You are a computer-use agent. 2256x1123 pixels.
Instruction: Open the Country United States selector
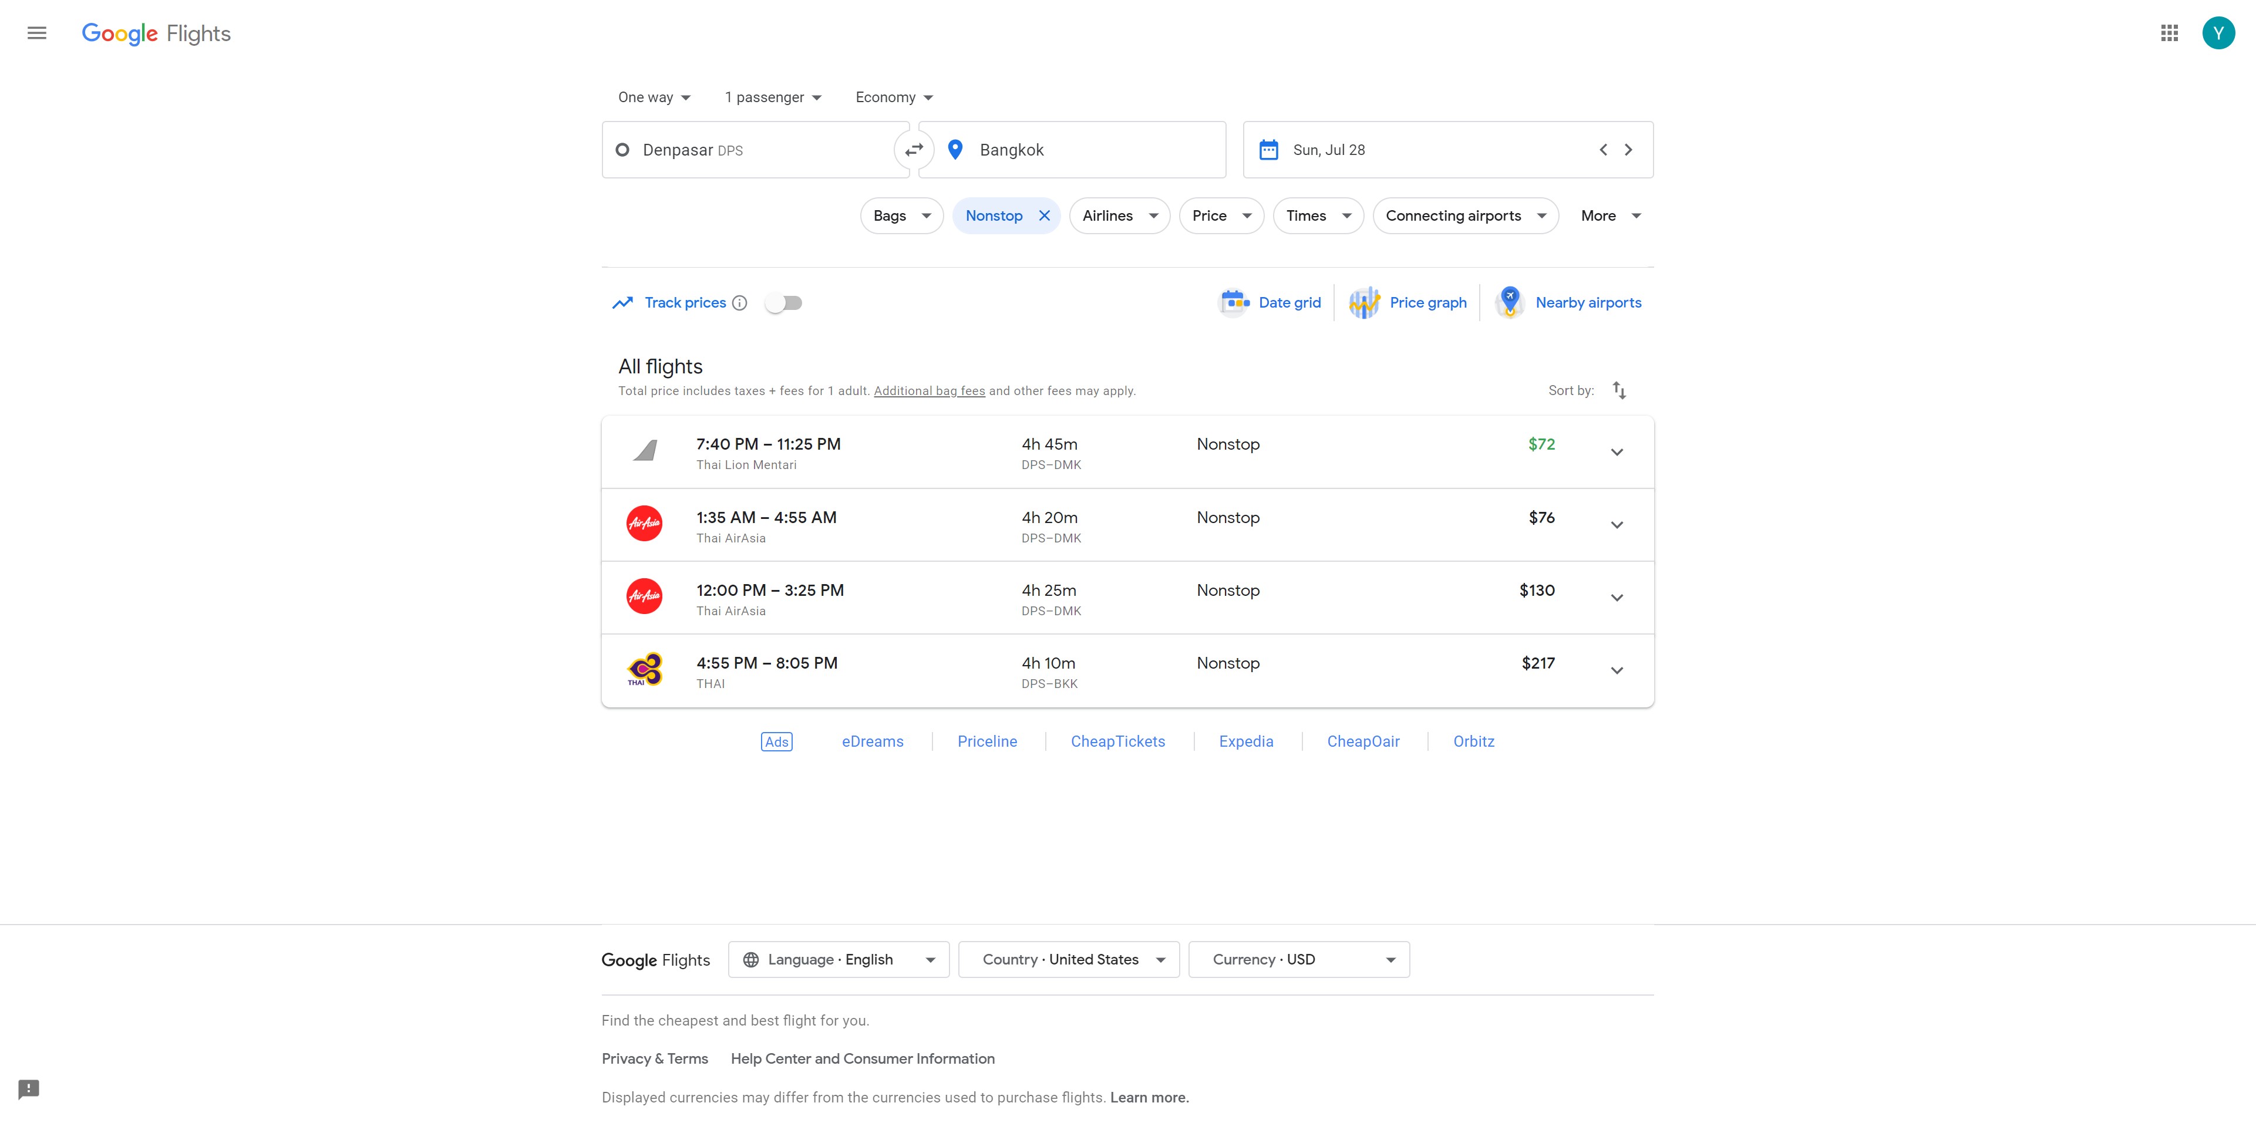(x=1069, y=959)
